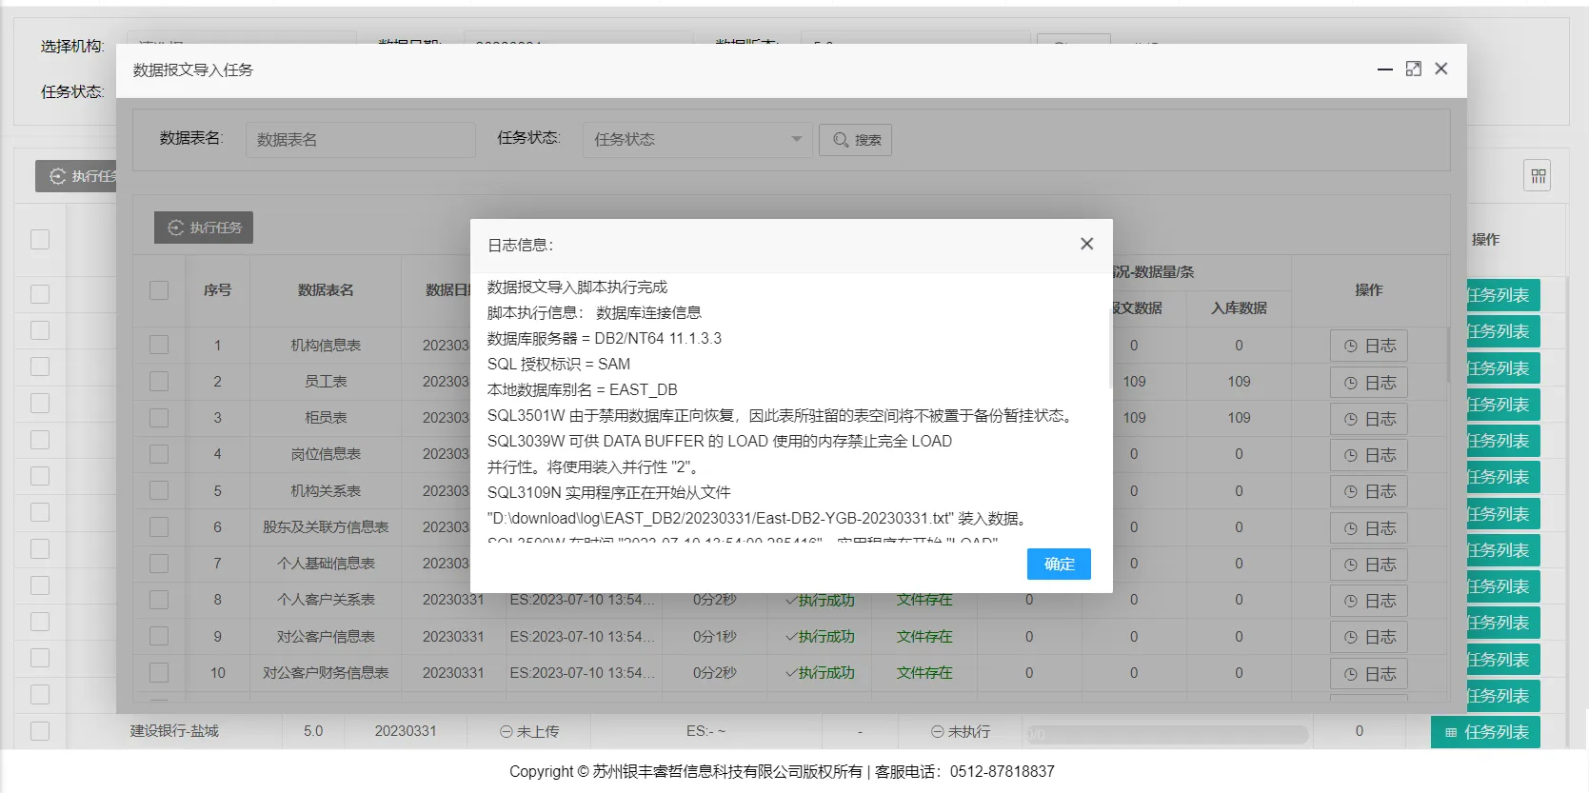Open 日志 for row 机构信息表
1589x793 pixels.
pos(1368,346)
